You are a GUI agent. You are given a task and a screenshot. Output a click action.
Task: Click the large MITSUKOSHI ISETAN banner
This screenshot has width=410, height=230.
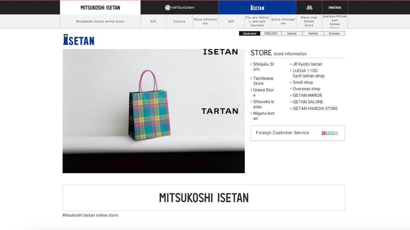click(x=204, y=197)
